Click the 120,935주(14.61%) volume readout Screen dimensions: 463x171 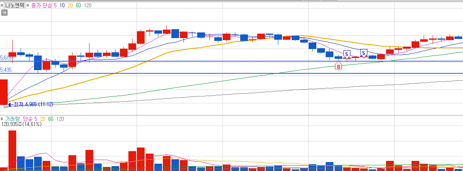(21, 124)
